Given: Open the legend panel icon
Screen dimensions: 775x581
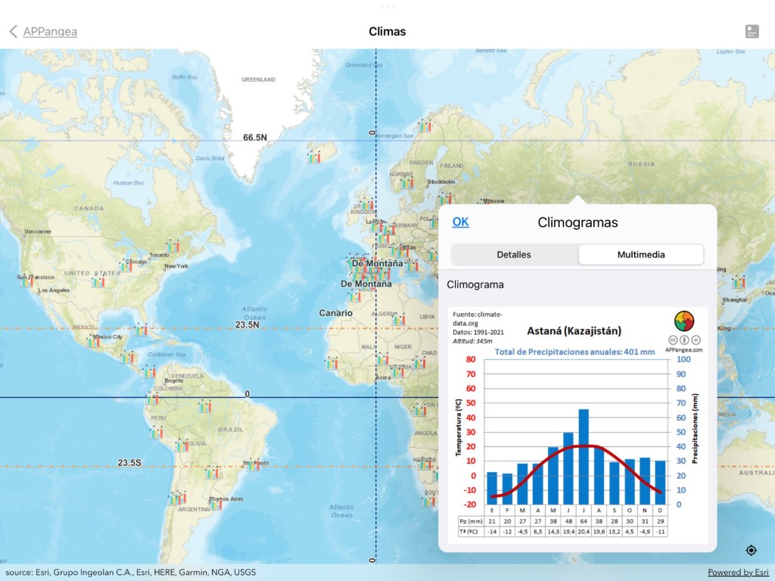Looking at the screenshot, I should coord(752,31).
